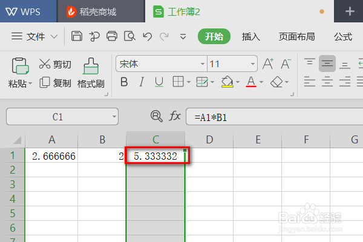This screenshot has height=242, width=363.
Task: Select column E header
Action: click(258, 140)
